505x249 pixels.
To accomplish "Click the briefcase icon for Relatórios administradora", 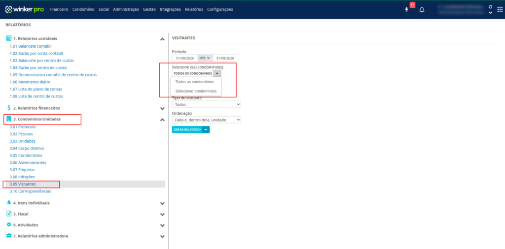I will [9, 236].
